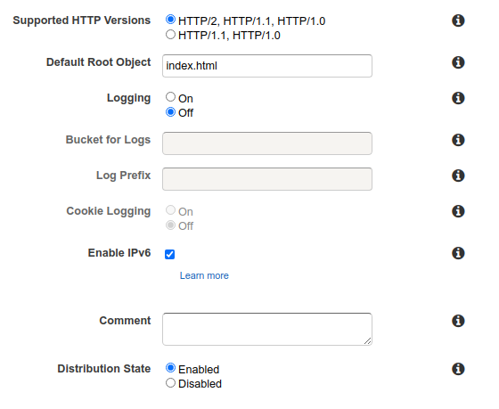Set Distribution State to Disabled
The width and height of the screenshot is (499, 409).
(x=170, y=383)
